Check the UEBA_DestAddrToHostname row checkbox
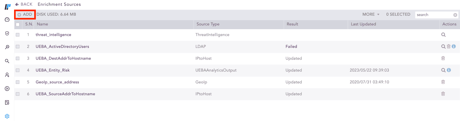Screen dimensions: 460x121 click(18, 58)
